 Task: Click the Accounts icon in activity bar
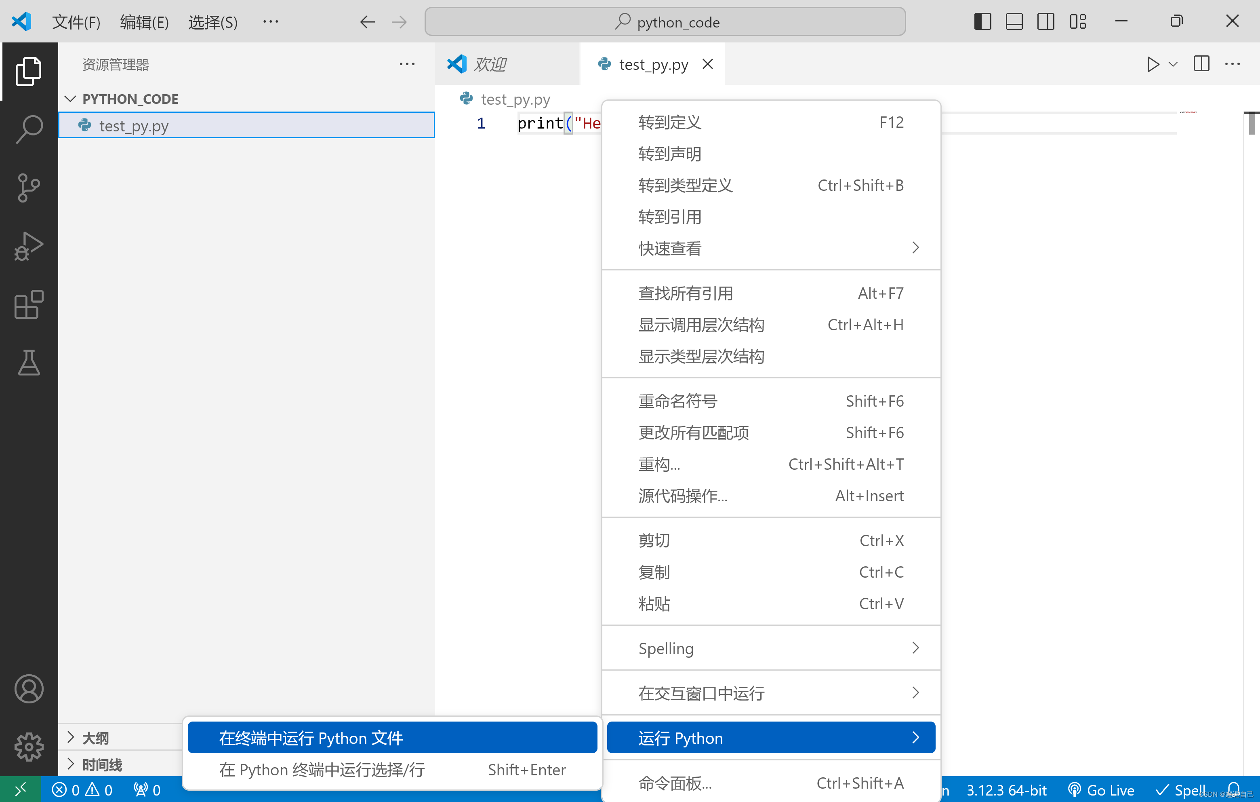[29, 688]
